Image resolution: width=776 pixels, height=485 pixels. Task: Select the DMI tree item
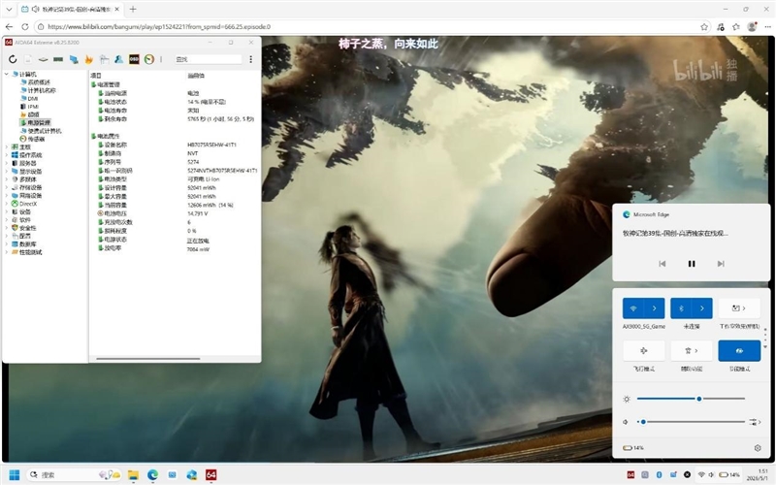[x=33, y=99]
